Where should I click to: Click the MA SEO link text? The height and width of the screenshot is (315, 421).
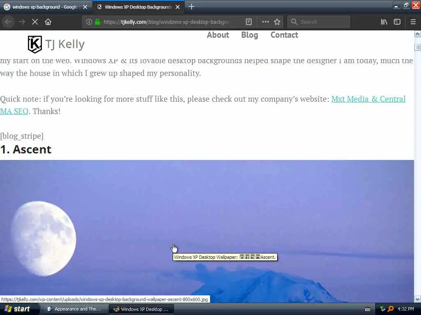(14, 111)
